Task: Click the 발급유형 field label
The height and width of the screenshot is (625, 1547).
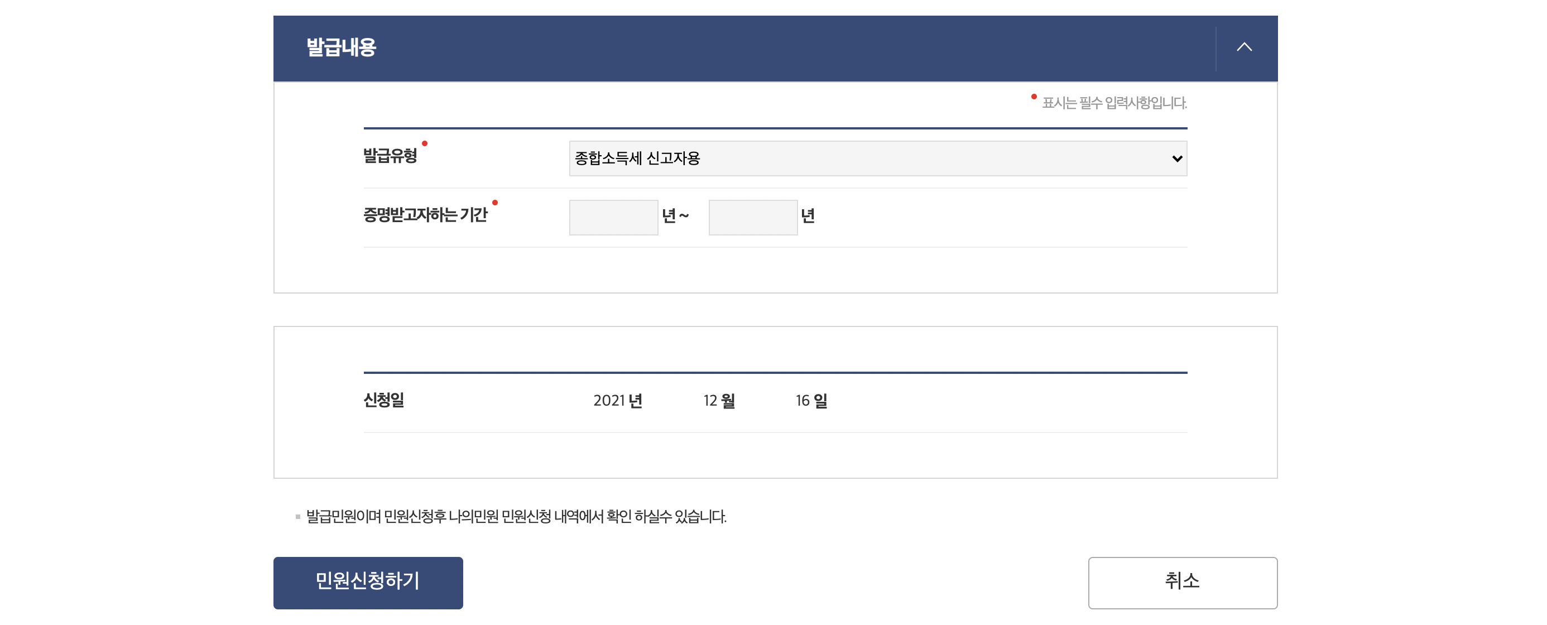Action: tap(390, 156)
